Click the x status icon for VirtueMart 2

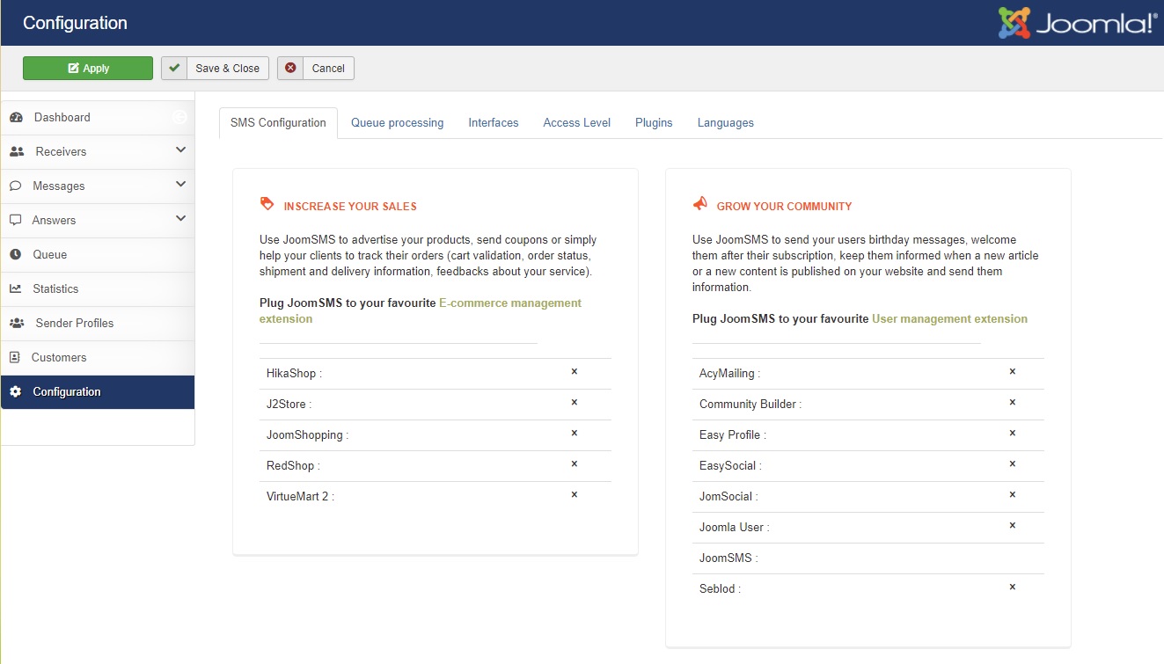(575, 494)
